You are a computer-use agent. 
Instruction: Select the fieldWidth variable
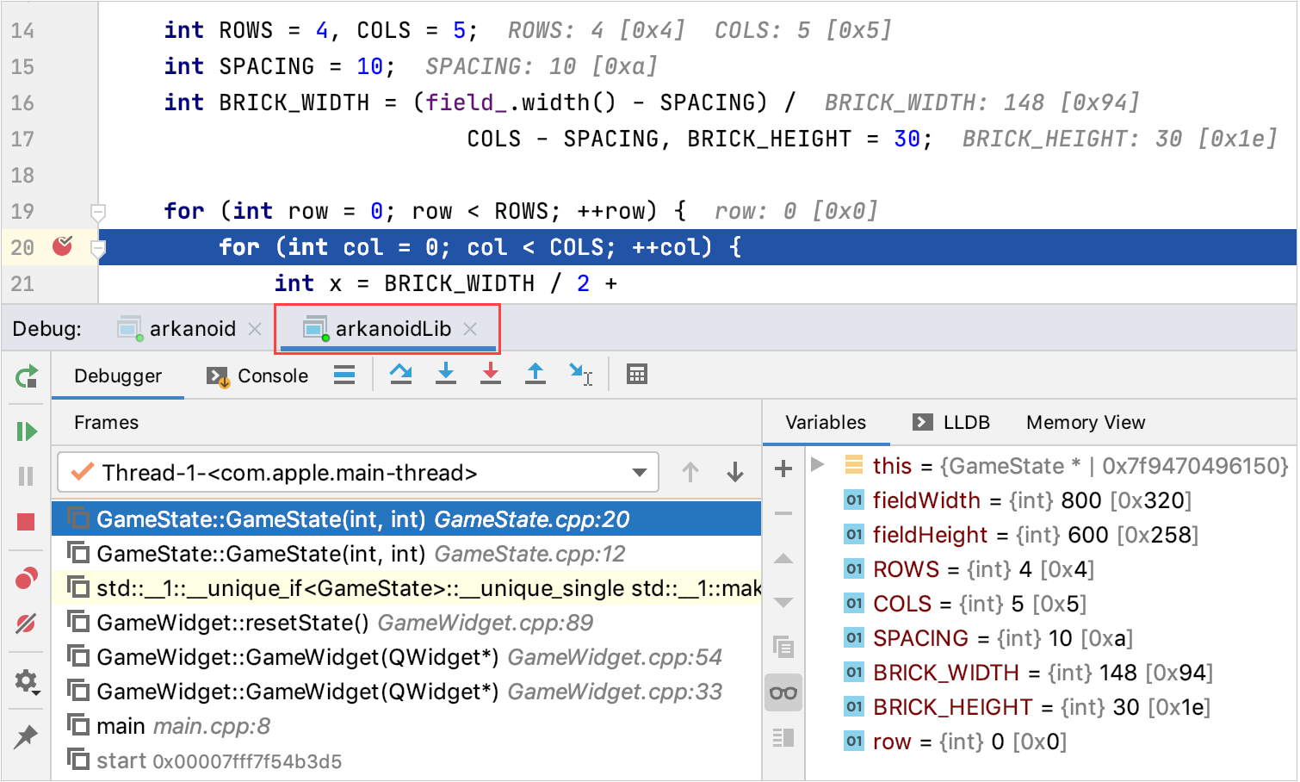click(x=1050, y=500)
